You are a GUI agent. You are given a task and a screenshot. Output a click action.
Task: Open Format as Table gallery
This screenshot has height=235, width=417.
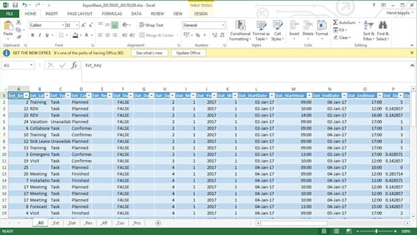[x=261, y=31]
